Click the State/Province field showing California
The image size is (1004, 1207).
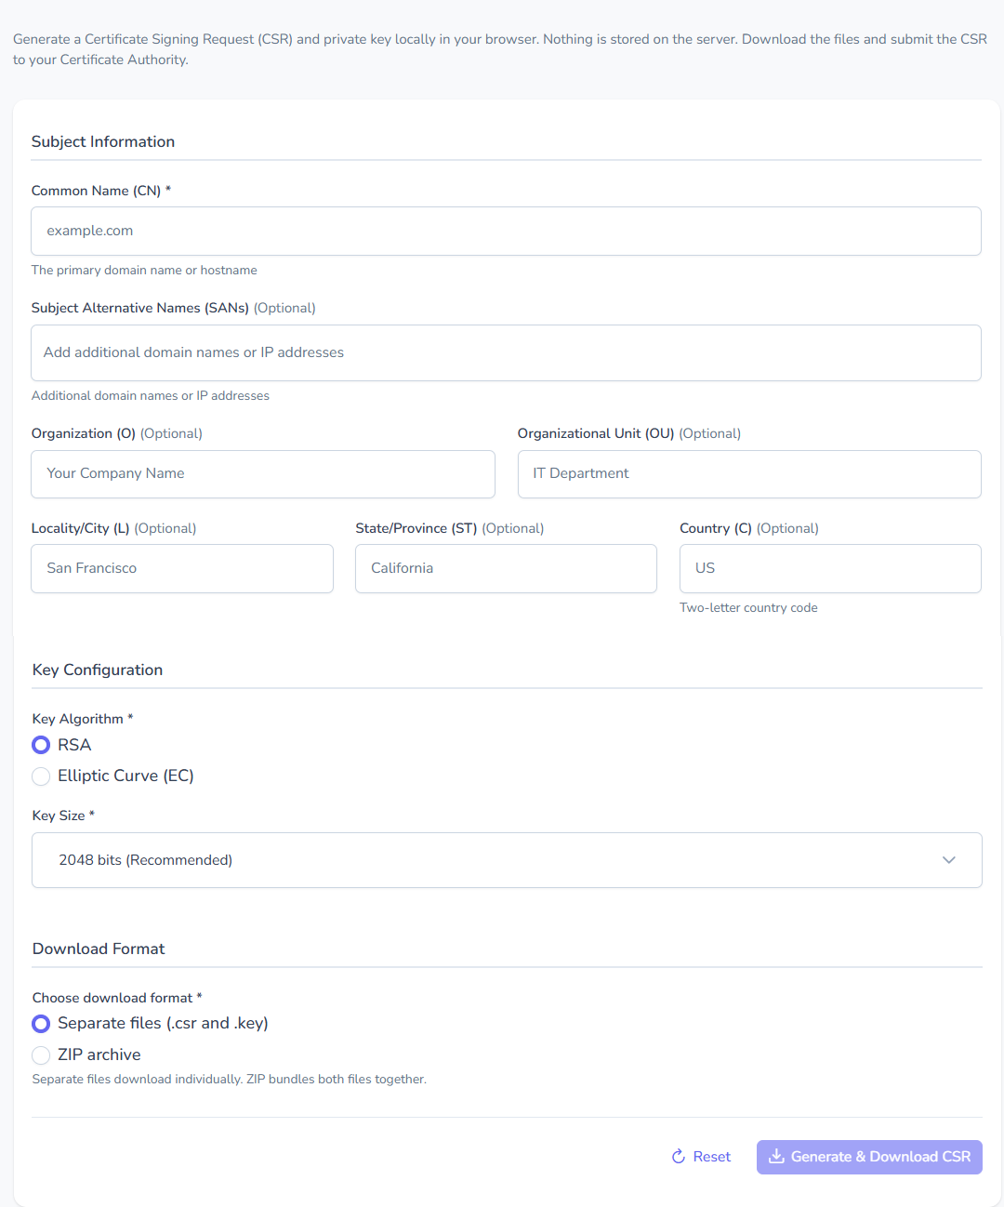tap(506, 568)
